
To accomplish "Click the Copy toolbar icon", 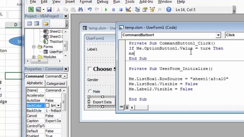I will 66,10.
